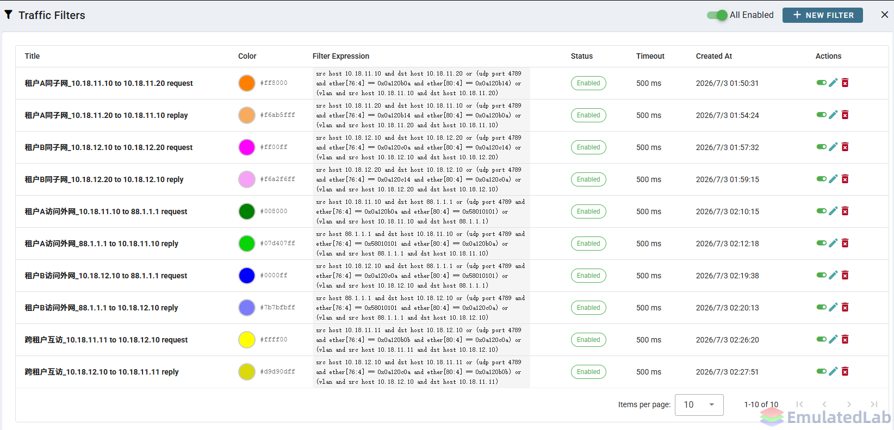
Task: Click the Status column header
Action: 582,56
